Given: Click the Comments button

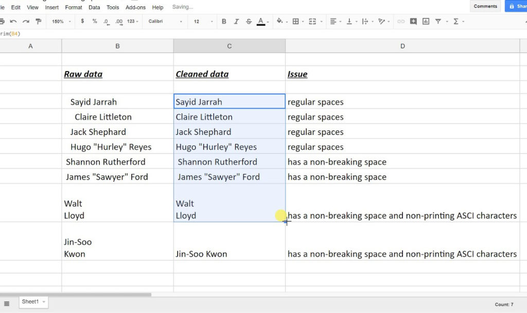Looking at the screenshot, I should (x=485, y=6).
